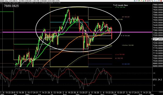Click the small gray dash toolbar icon
This screenshot has width=163, height=95.
(x=157, y=1)
